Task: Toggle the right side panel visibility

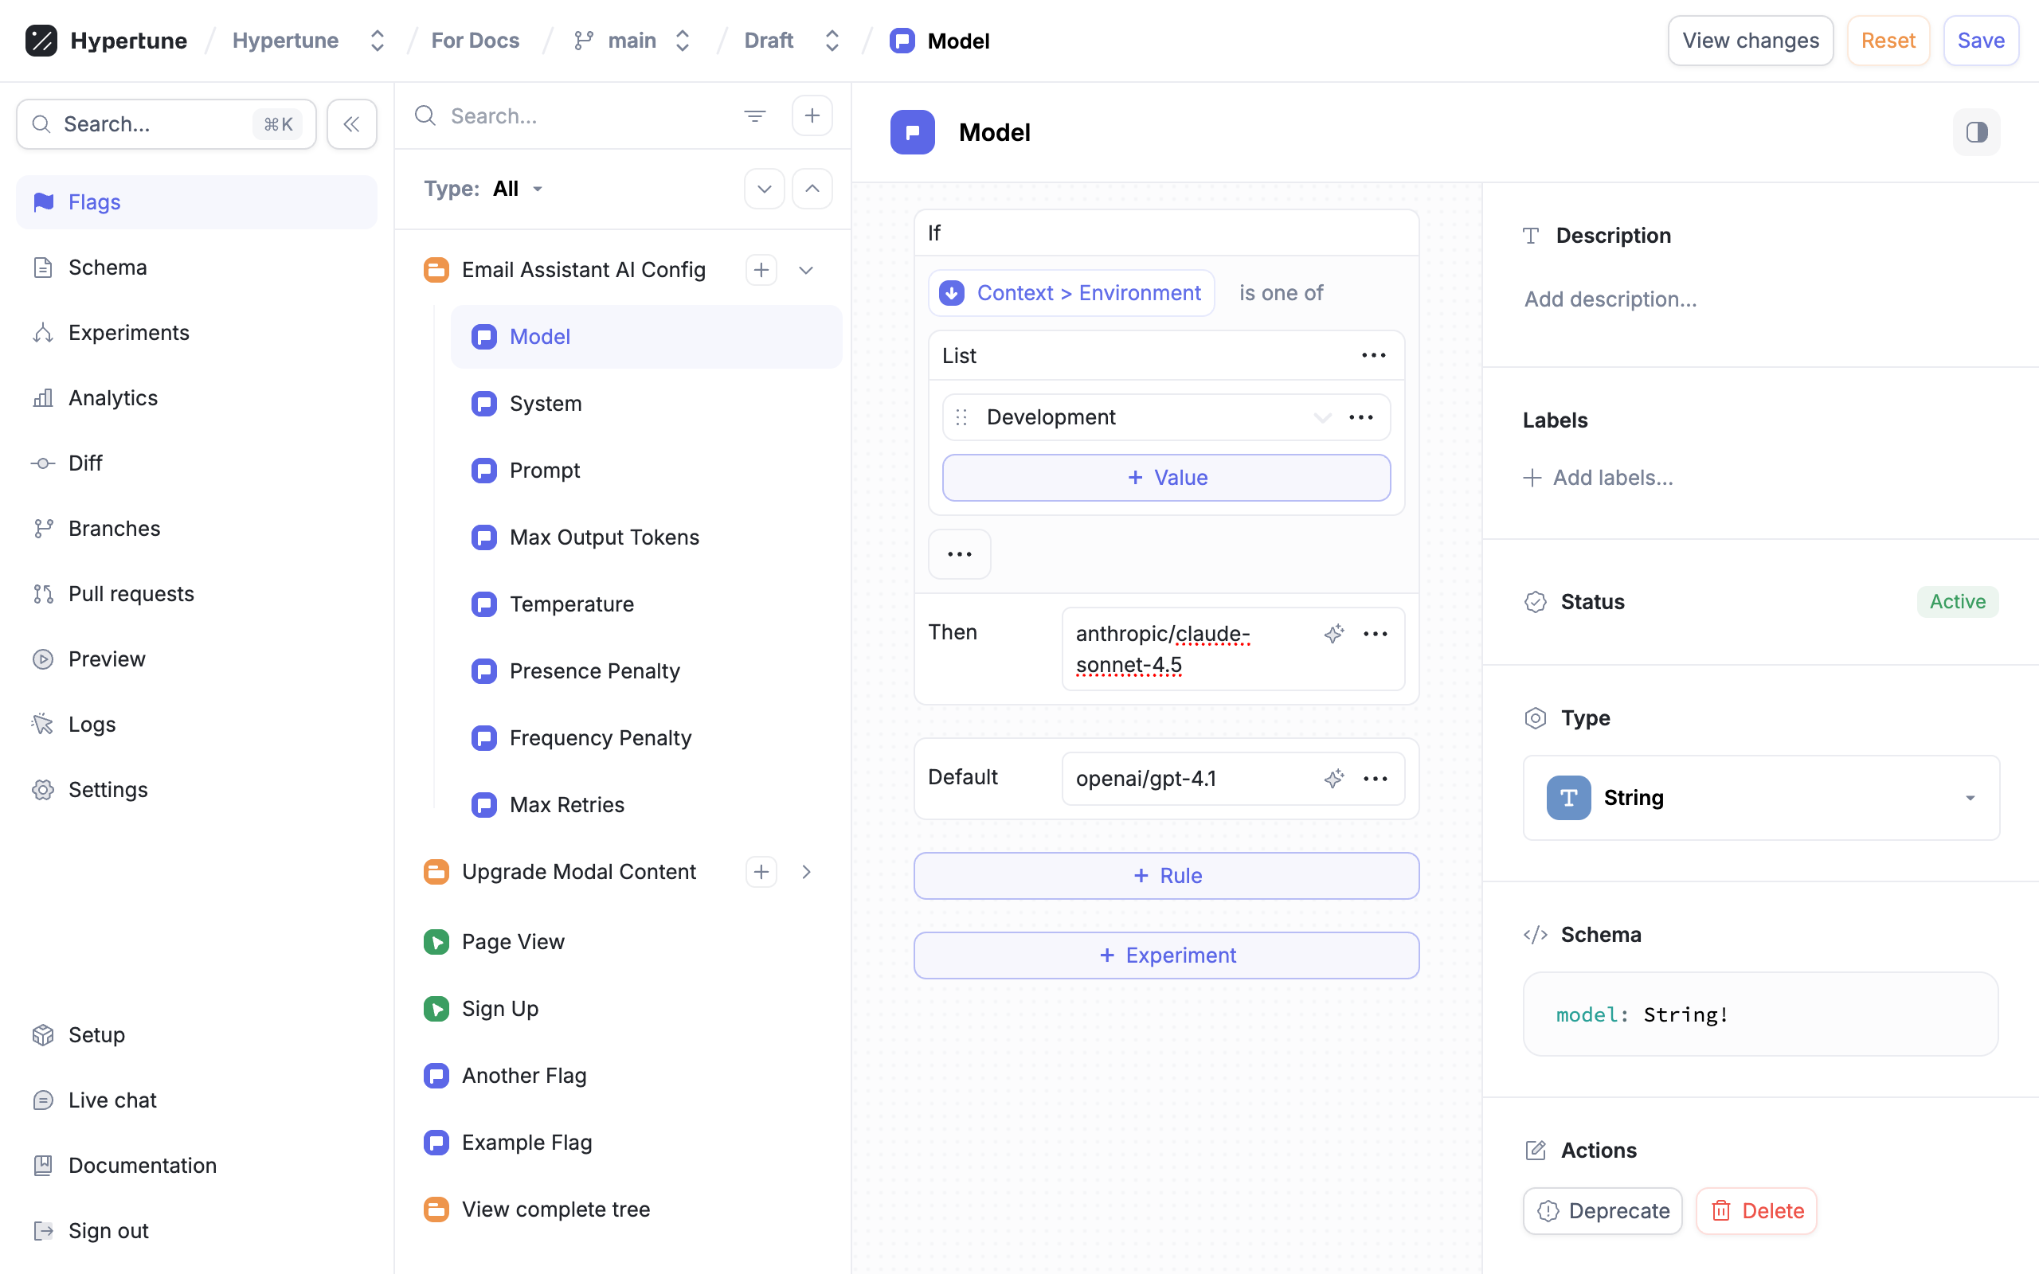Action: [1976, 132]
